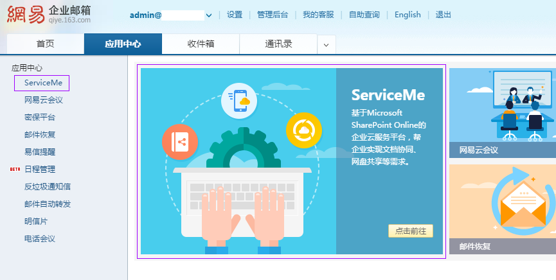Switch the language to English
The height and width of the screenshot is (280, 556).
coord(408,15)
